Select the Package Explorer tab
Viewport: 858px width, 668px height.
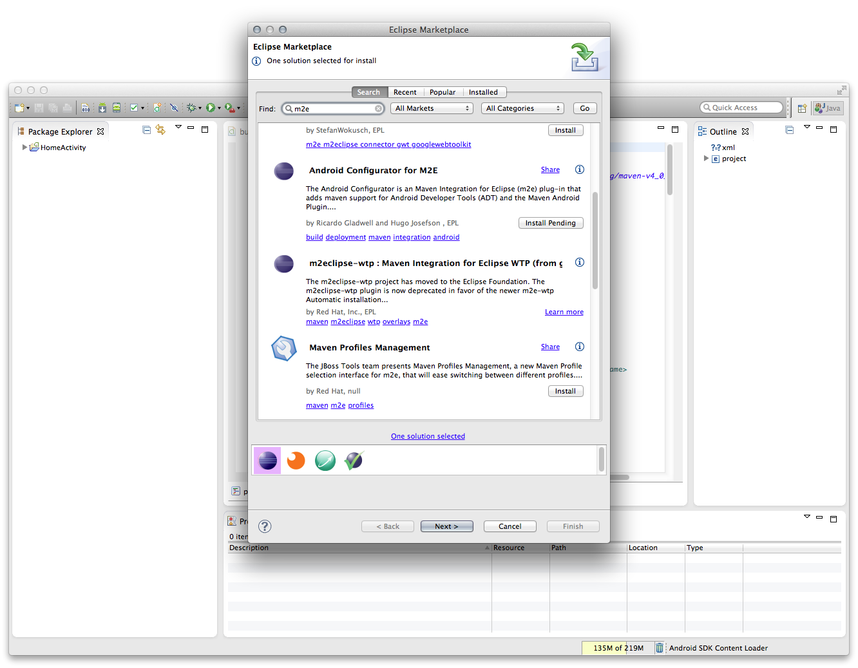60,131
